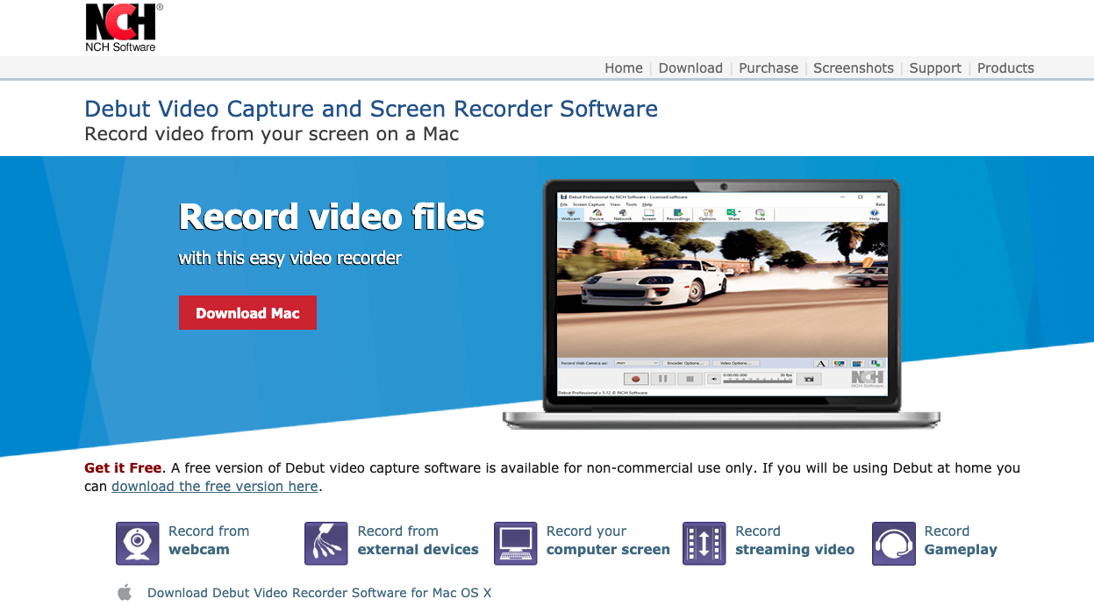Click the 'download the free version here' link
The width and height of the screenshot is (1094, 613).
[x=215, y=486]
